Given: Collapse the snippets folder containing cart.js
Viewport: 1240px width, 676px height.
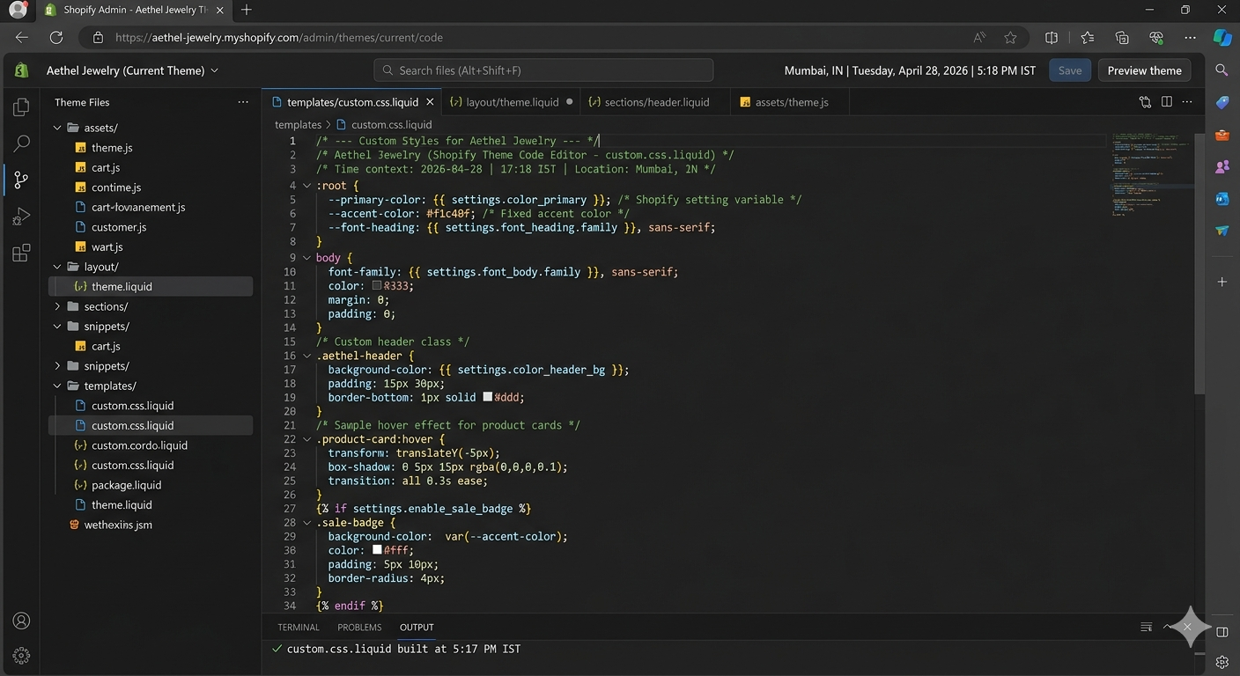Looking at the screenshot, I should tap(57, 327).
